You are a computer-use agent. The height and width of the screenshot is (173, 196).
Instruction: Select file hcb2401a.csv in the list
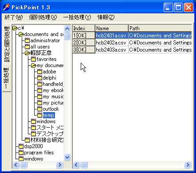tap(112, 36)
